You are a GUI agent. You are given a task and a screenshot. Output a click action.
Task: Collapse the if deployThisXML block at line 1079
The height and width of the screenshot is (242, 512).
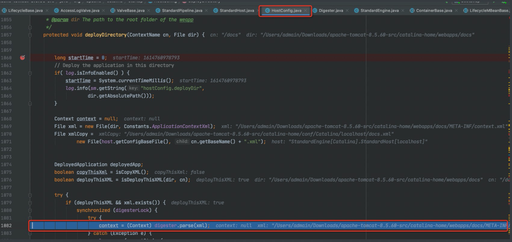click(x=30, y=203)
